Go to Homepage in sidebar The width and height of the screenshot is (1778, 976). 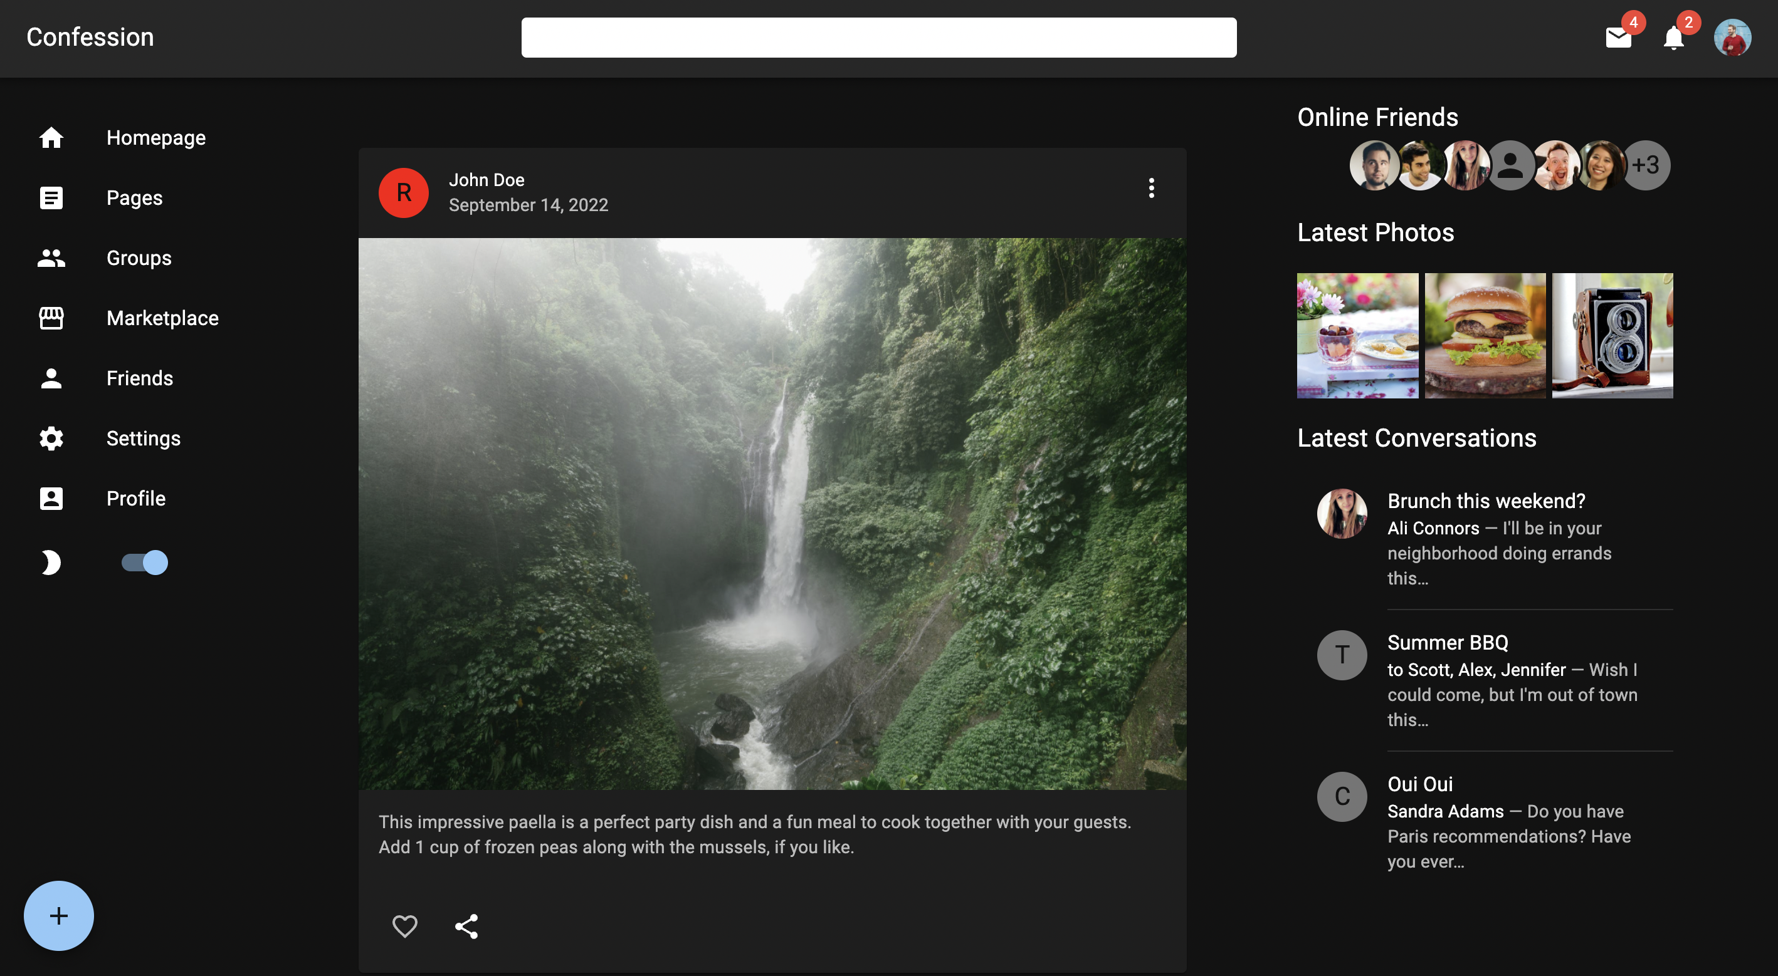[x=155, y=138]
